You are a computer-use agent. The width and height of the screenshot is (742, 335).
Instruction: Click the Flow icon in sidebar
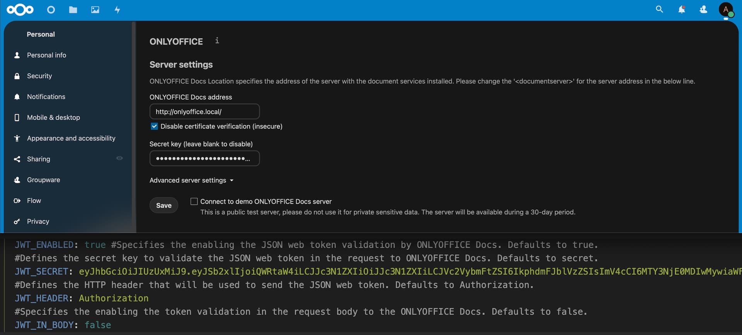17,201
